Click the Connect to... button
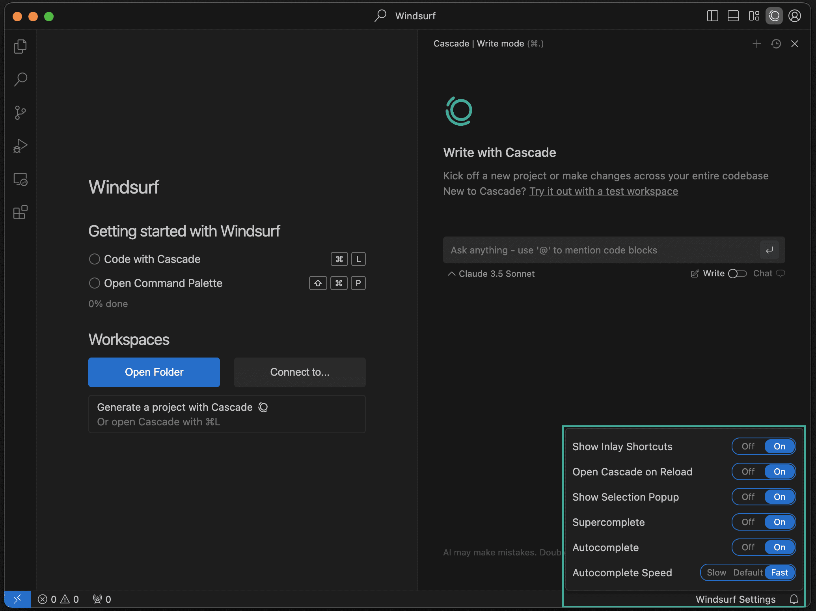 300,372
